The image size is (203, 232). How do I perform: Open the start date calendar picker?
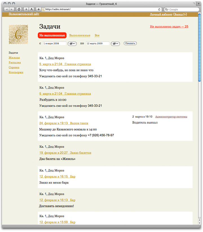[x=72, y=44]
